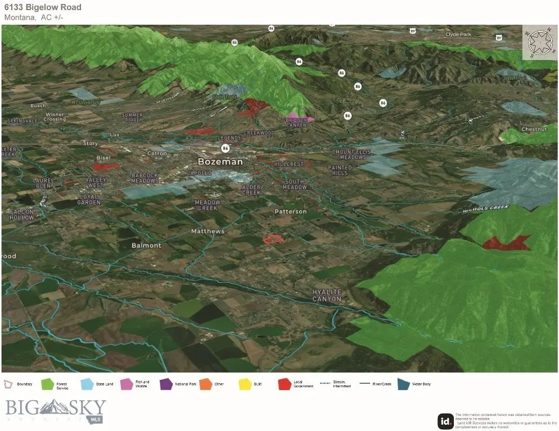Viewport: 559px width, 431px height.
Task: Click the red property boundary outline on map
Action: (x=273, y=239)
